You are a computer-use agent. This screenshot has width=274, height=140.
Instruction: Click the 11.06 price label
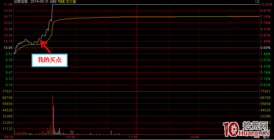click(8, 4)
